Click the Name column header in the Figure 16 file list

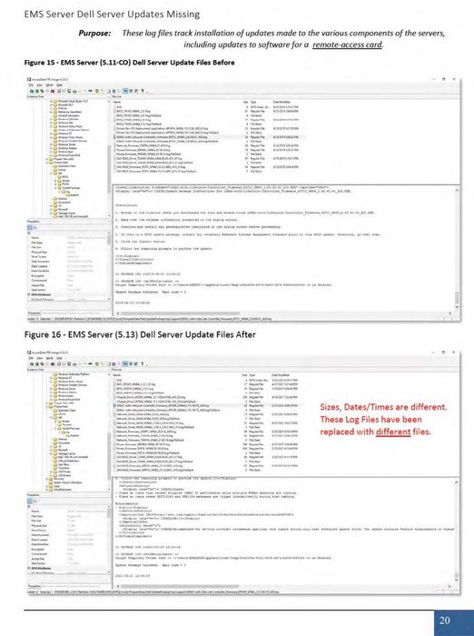pos(117,375)
